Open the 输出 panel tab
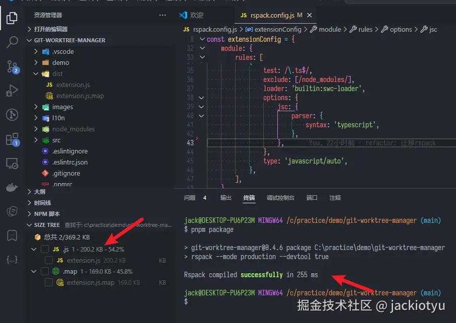Screen dimensions: 456x323 225,198
